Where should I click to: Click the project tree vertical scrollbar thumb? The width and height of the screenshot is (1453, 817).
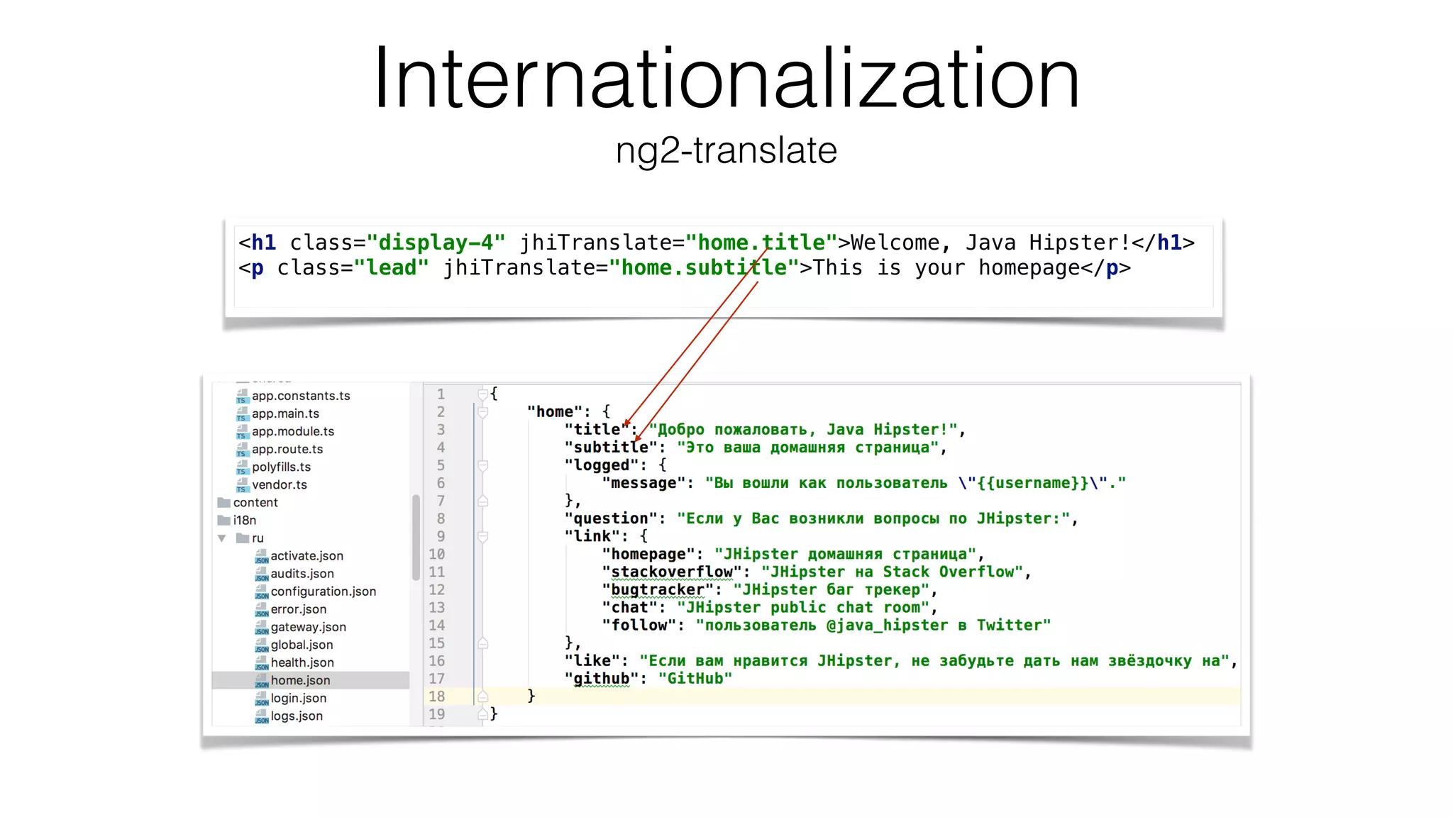point(416,538)
